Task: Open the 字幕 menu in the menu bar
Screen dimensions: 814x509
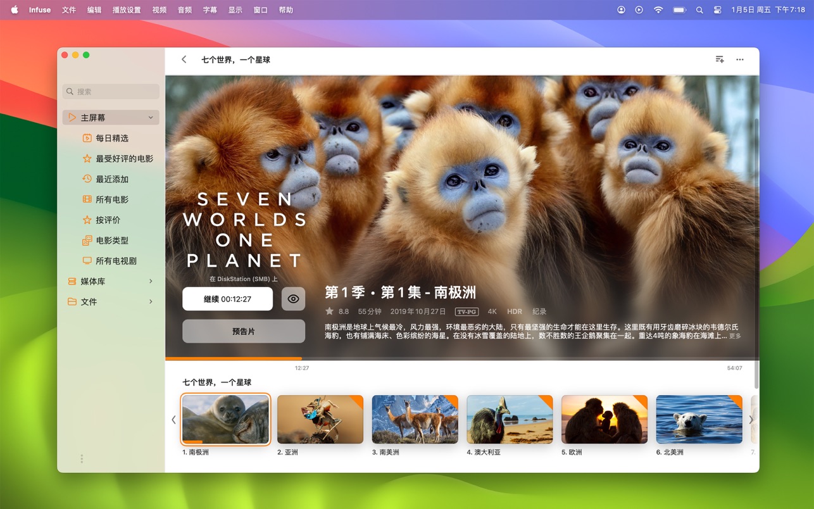Action: coord(210,10)
